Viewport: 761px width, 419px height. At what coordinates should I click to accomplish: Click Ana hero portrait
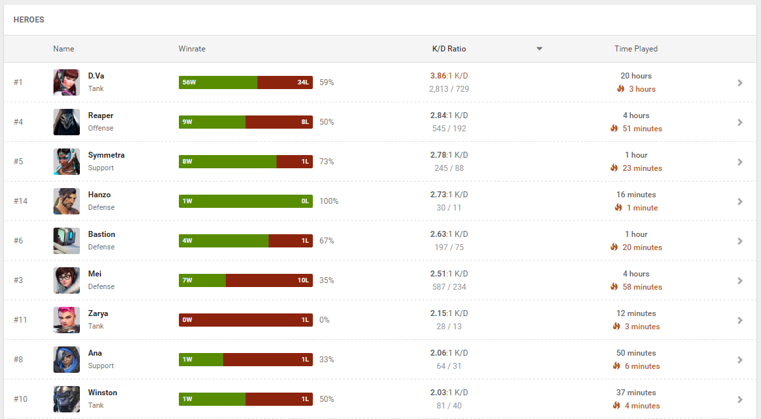point(67,360)
